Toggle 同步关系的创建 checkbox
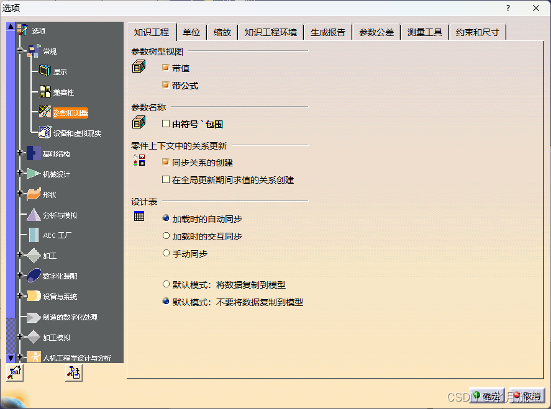 (166, 162)
